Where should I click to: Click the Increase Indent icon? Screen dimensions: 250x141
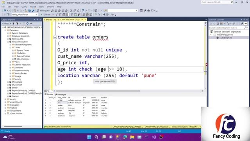[108, 14]
